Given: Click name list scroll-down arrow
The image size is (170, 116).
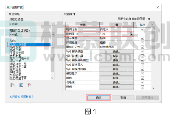Looking at the screenshot, I should pyautogui.click(x=53, y=78).
